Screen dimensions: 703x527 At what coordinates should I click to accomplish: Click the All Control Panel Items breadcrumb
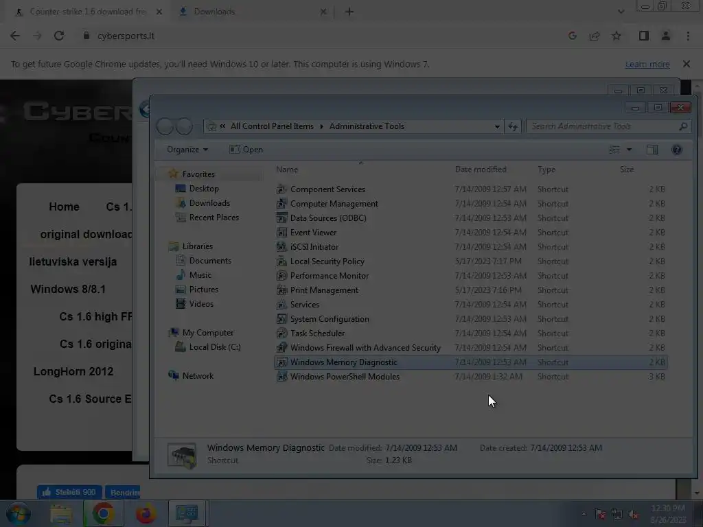click(x=272, y=126)
